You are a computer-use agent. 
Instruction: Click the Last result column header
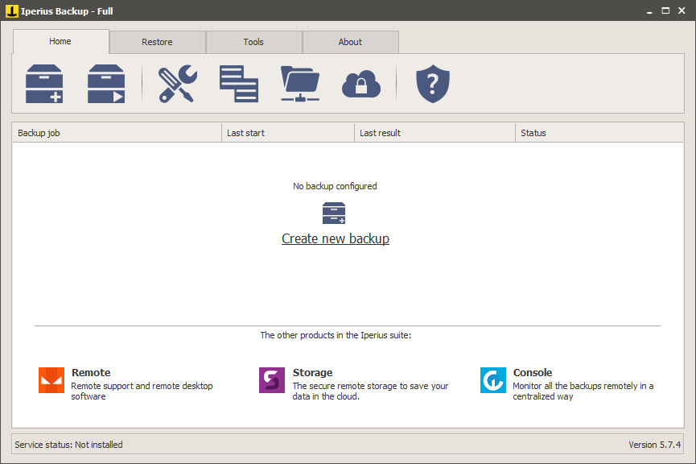[x=435, y=133]
